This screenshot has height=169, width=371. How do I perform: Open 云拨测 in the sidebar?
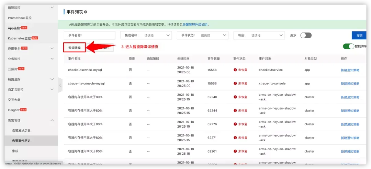point(13,69)
